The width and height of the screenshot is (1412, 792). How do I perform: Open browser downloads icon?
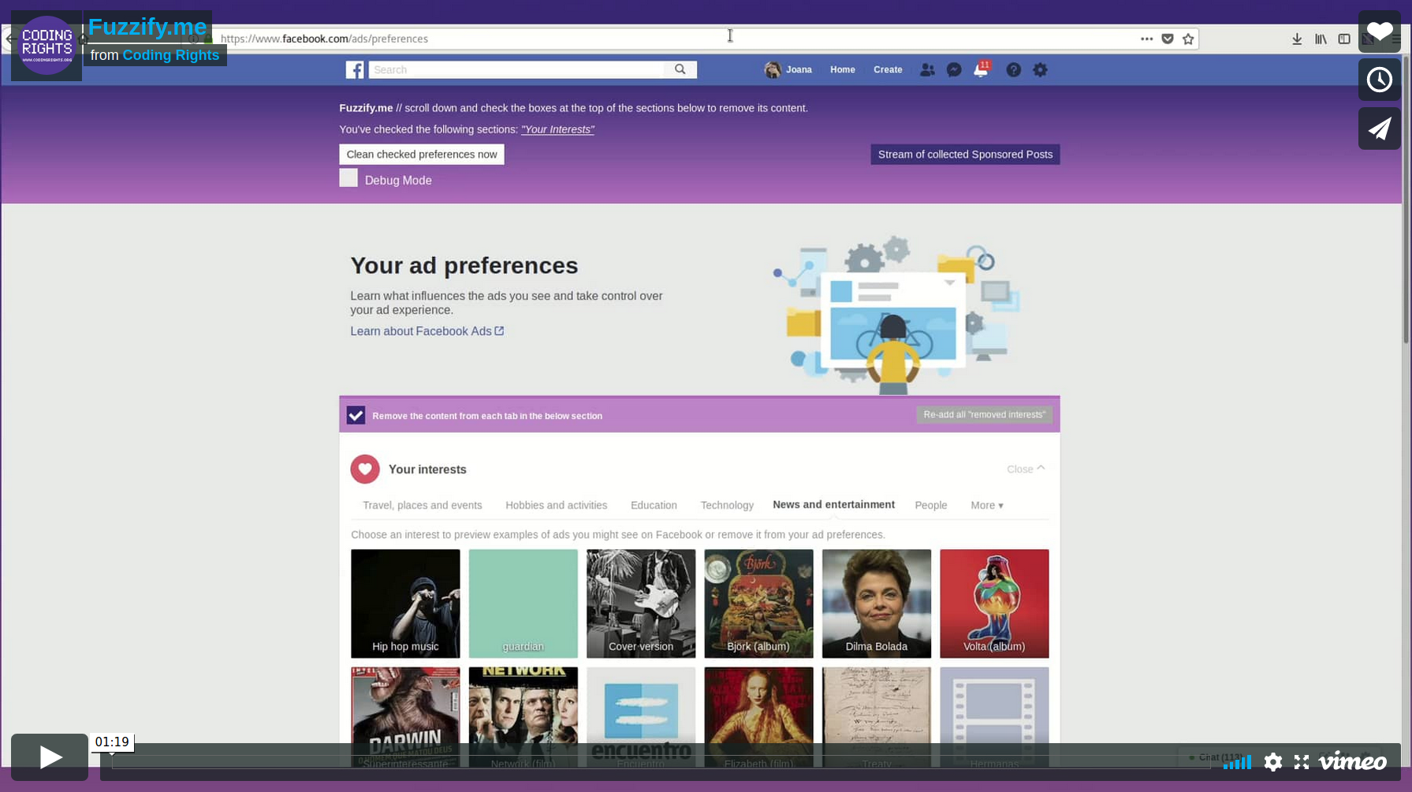point(1297,39)
